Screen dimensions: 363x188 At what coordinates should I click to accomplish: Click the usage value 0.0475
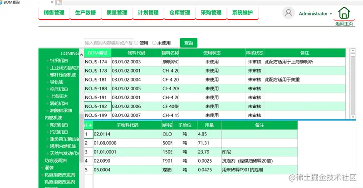tap(205, 170)
